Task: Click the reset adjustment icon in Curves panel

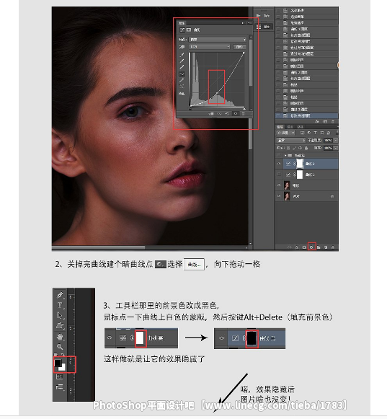Action: click(227, 113)
